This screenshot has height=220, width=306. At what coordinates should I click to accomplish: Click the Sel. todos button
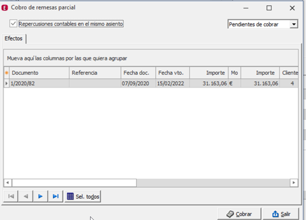pyautogui.click(x=83, y=196)
